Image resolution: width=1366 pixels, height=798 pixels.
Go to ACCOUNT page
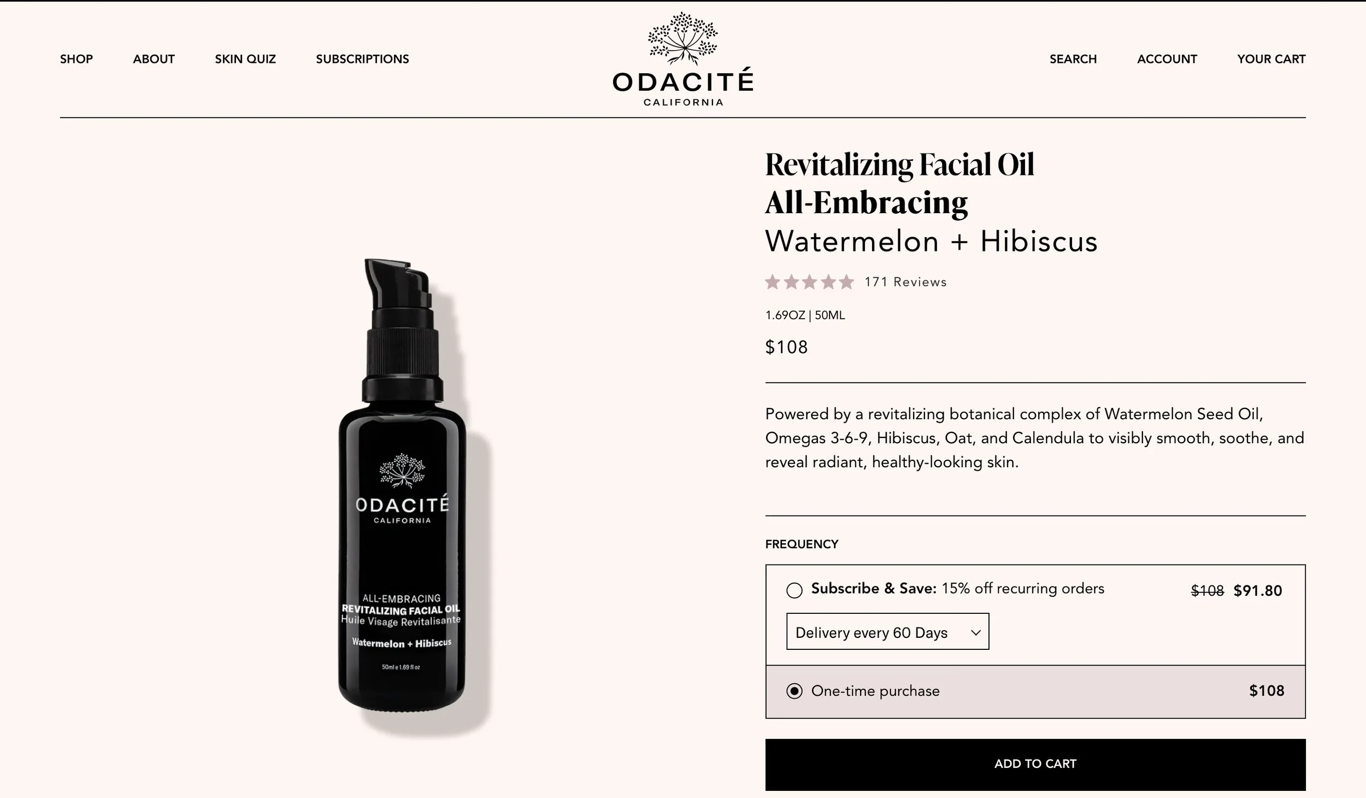[1167, 59]
